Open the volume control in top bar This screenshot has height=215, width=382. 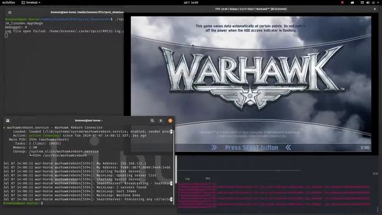[368, 2]
